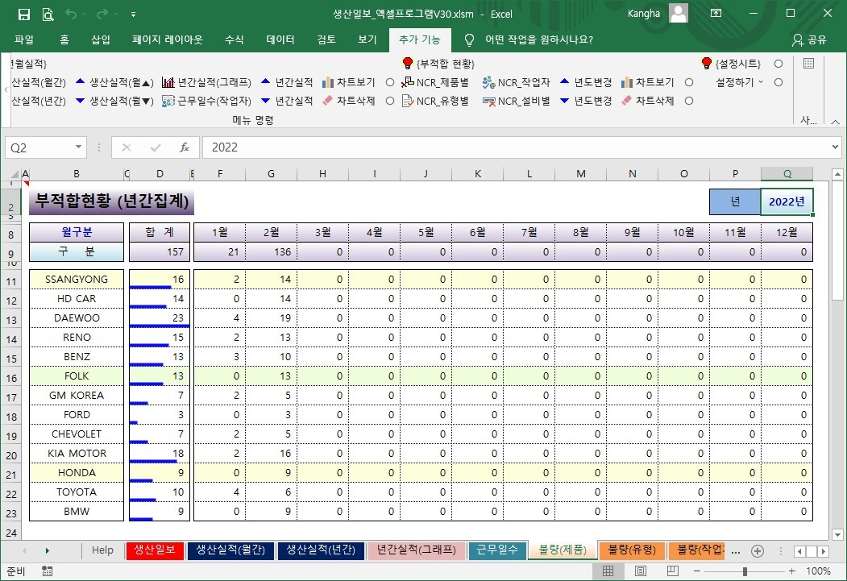Click the Tell Me lightbulb search box
Viewport: 847px width, 581px height.
point(529,39)
